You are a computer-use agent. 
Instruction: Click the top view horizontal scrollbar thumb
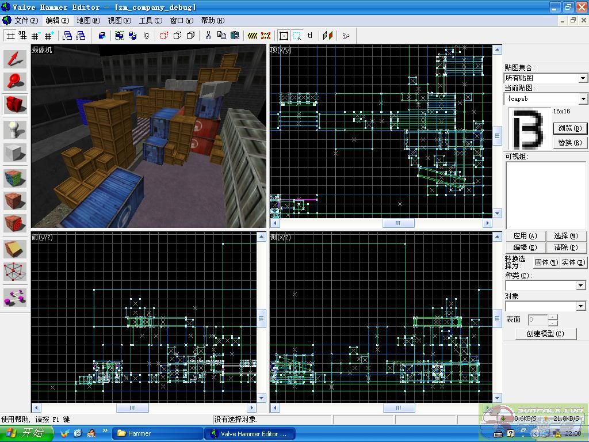pos(398,223)
